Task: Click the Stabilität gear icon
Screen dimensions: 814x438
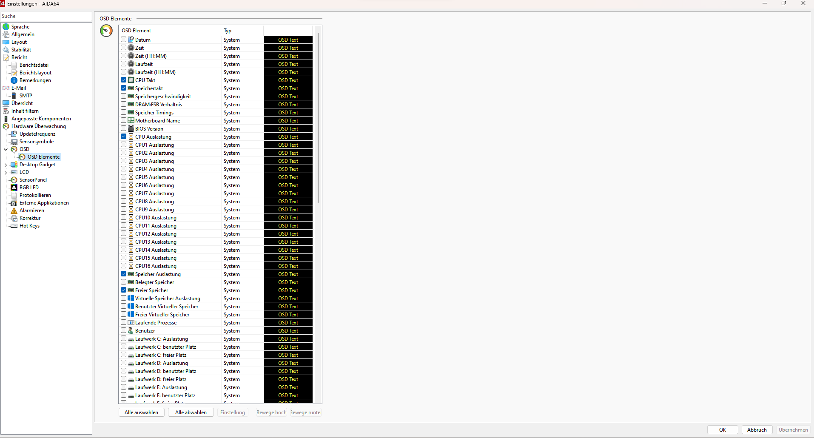Action: point(6,50)
